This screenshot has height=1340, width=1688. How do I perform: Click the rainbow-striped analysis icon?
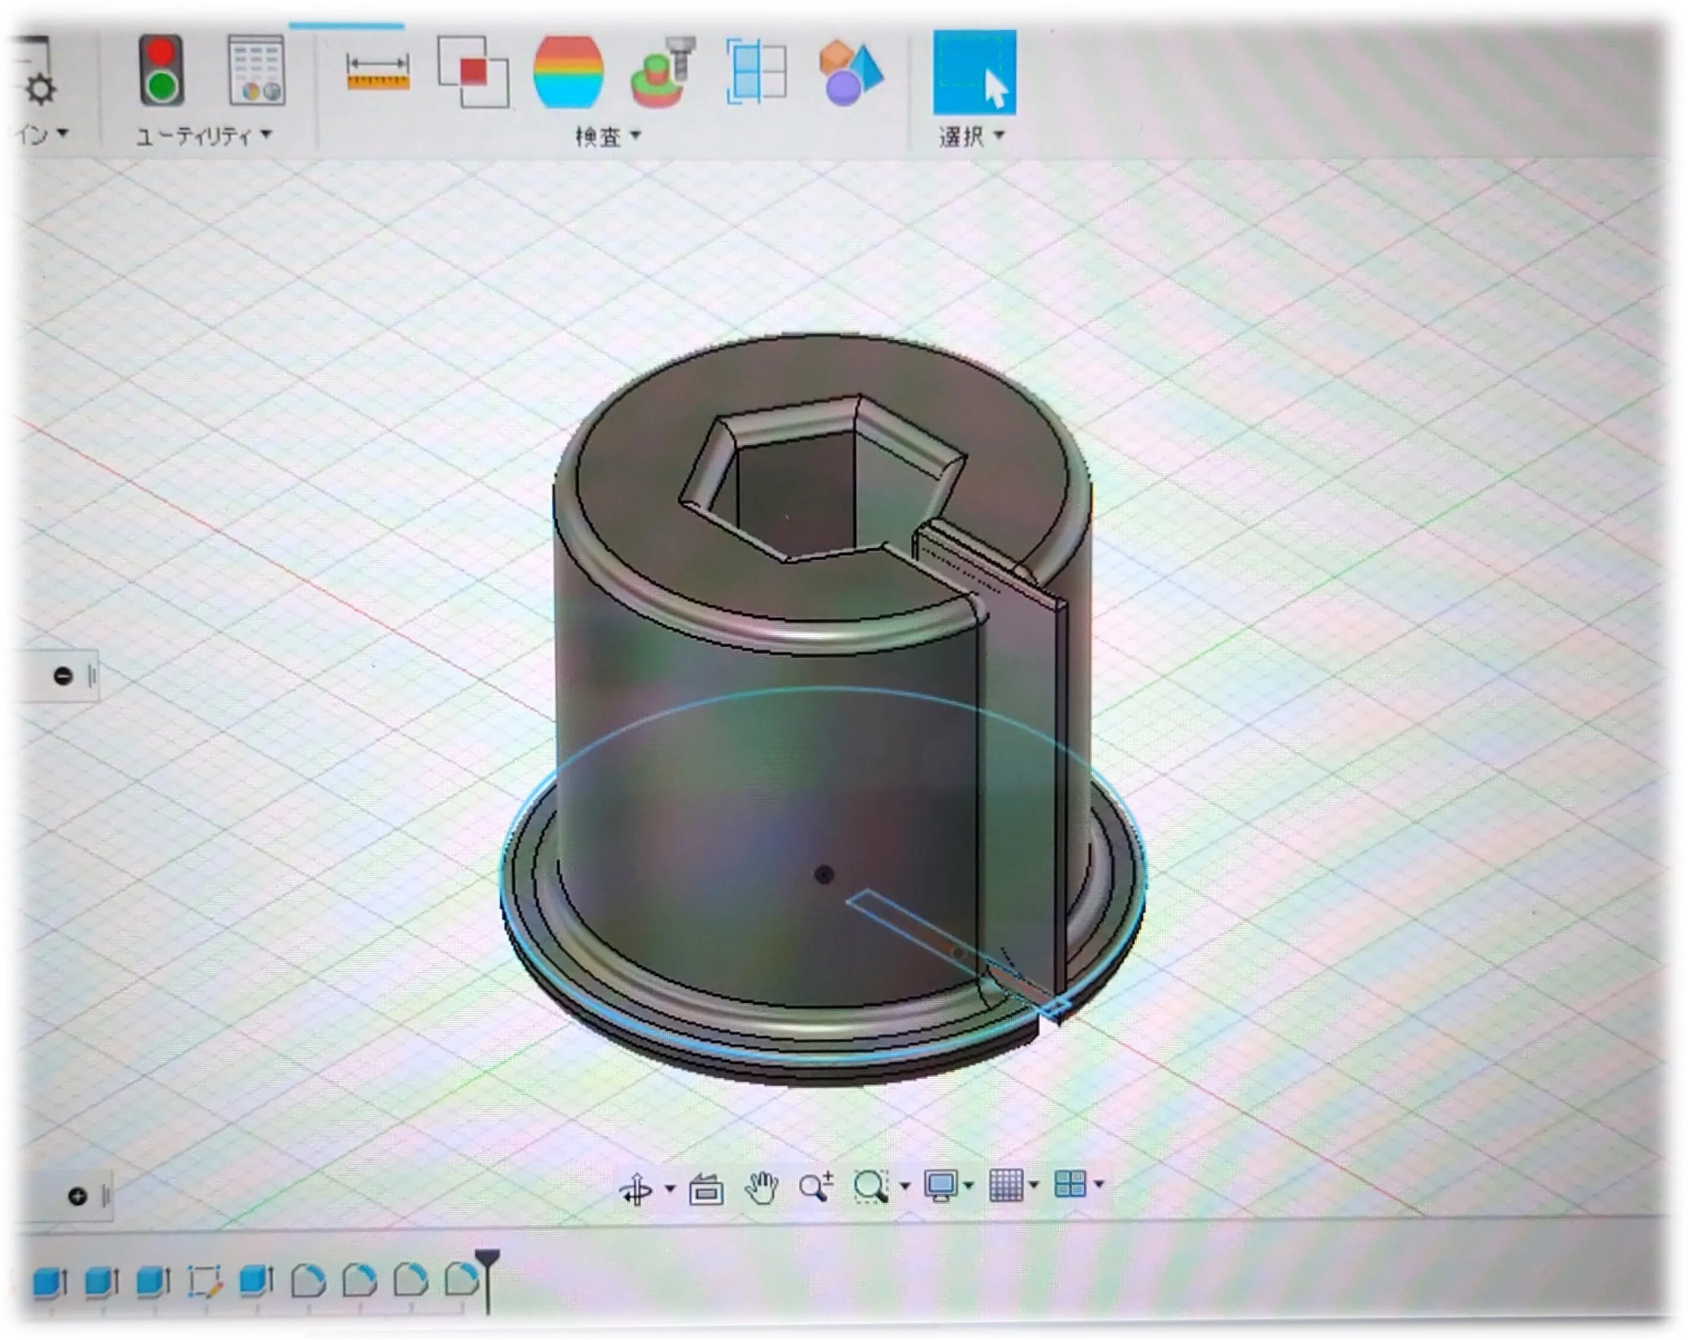pos(568,72)
